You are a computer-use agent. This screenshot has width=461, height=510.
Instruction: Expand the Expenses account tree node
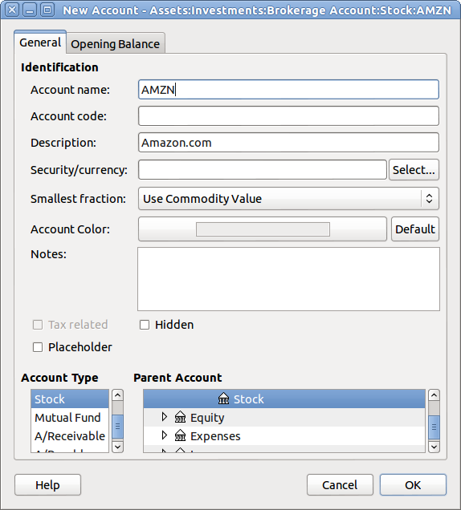point(165,435)
